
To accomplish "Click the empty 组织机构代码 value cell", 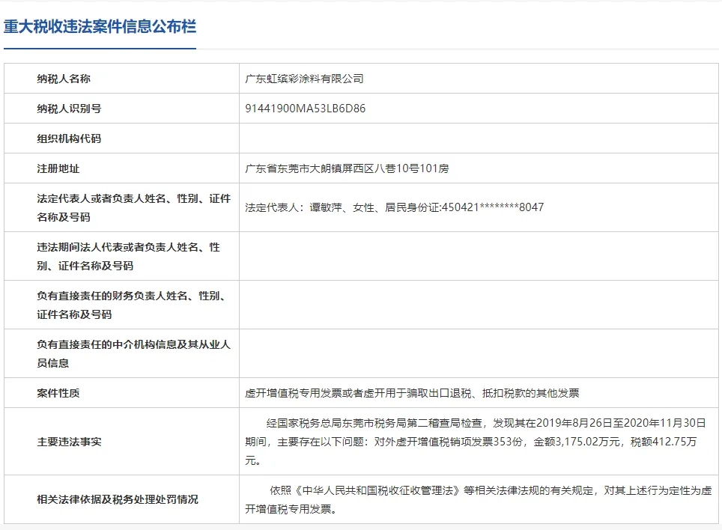I will (479, 138).
